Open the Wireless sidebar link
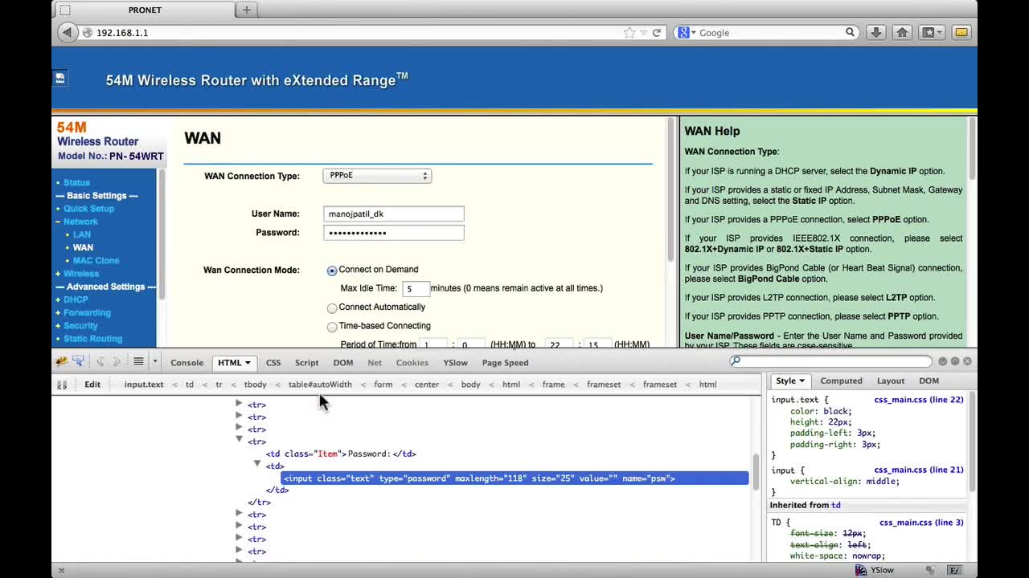This screenshot has width=1029, height=578. click(81, 274)
